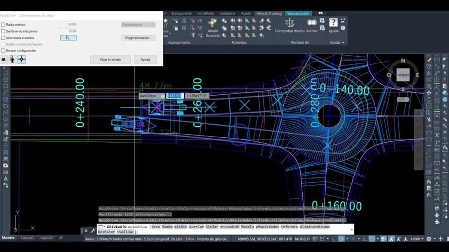The height and width of the screenshot is (252, 449).
Task: Choose the pRopiedades option in command line
Action: coord(268,227)
